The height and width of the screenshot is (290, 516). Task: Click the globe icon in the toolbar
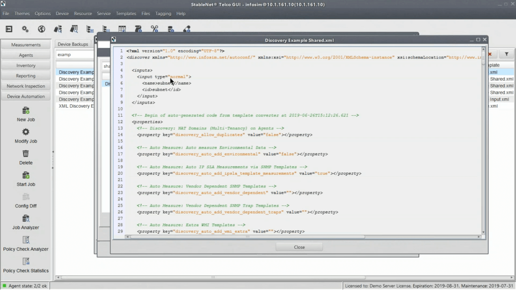(41, 29)
